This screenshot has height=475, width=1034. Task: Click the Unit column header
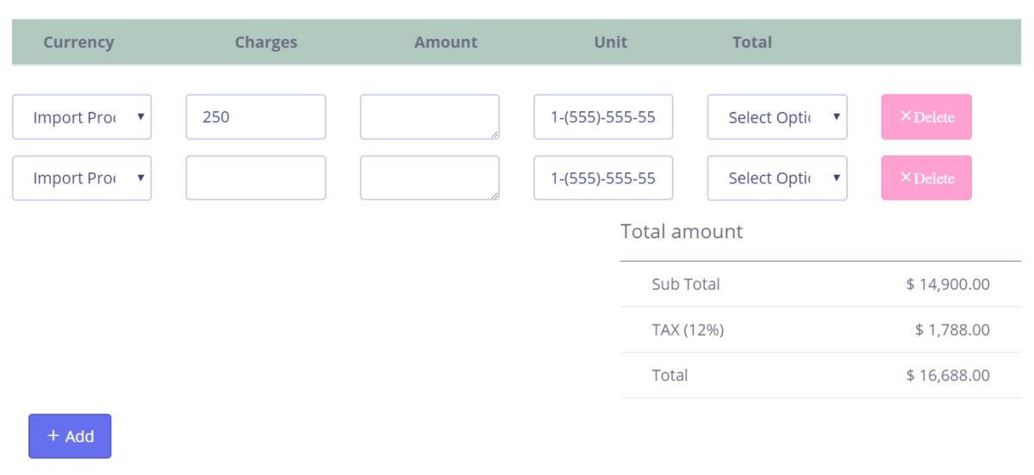pos(610,42)
